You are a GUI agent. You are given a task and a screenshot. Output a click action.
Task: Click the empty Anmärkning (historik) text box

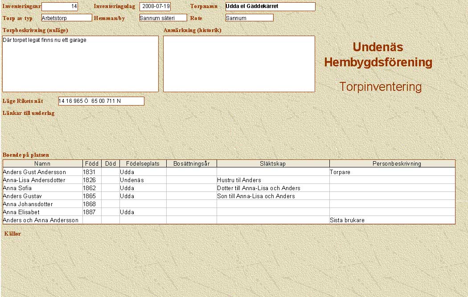click(x=239, y=64)
